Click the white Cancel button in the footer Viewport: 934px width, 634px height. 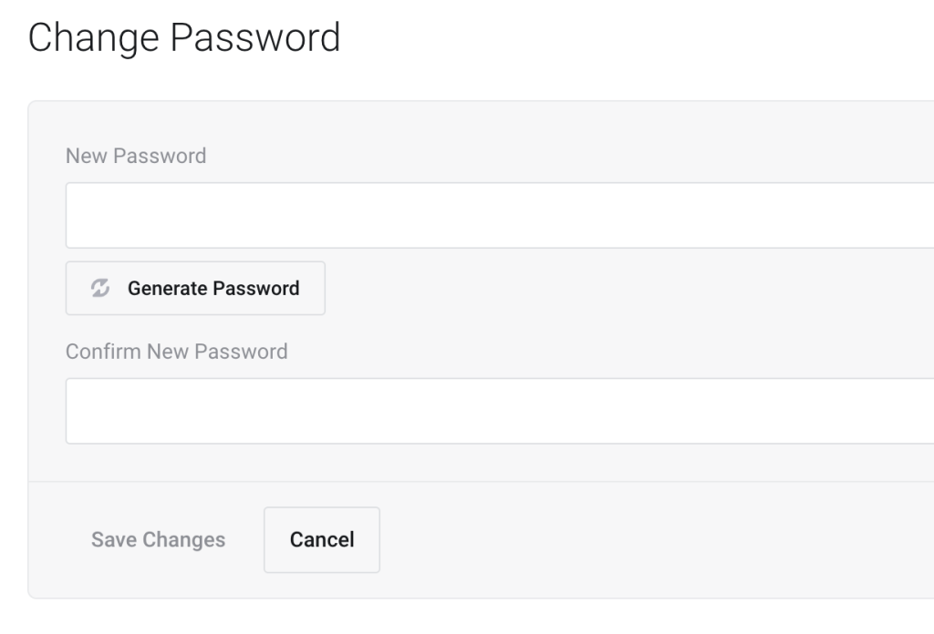point(321,539)
